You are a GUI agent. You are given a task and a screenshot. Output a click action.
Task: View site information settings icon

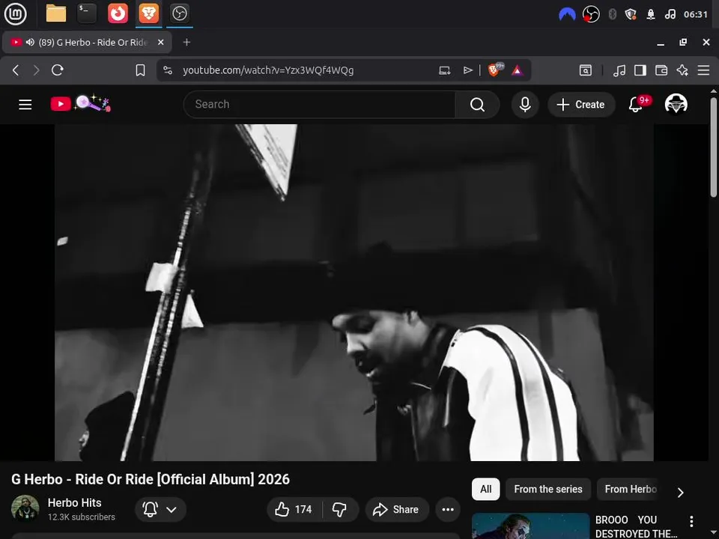168,70
